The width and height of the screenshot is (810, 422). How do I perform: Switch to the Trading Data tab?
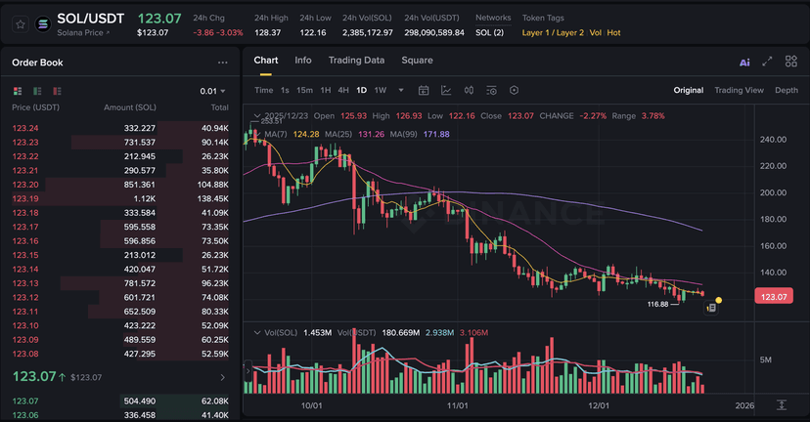click(356, 61)
